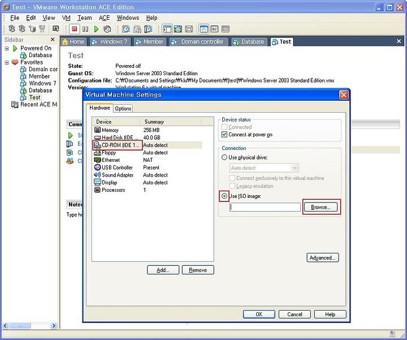Click the Hard Disk device icon
The image size is (407, 340).
coord(98,137)
